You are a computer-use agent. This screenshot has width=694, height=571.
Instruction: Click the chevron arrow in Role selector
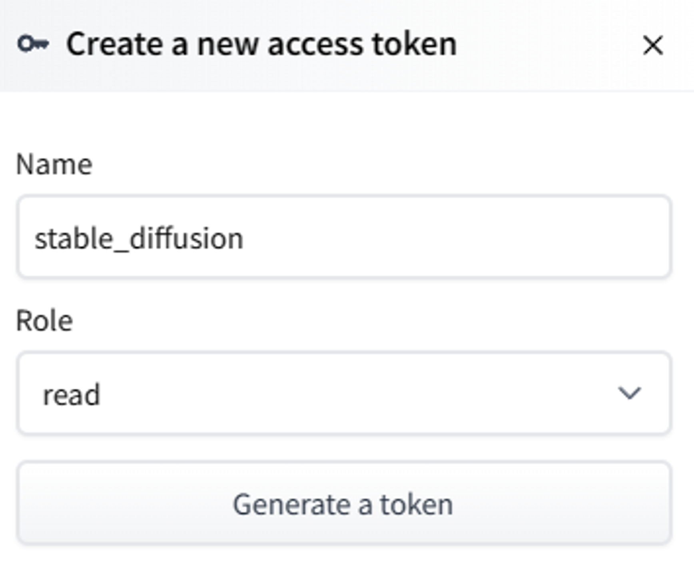click(x=629, y=393)
